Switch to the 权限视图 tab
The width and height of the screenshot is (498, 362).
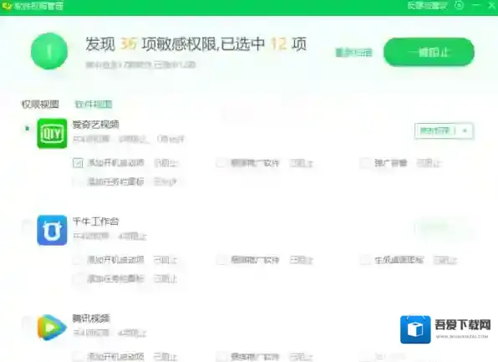click(x=40, y=105)
